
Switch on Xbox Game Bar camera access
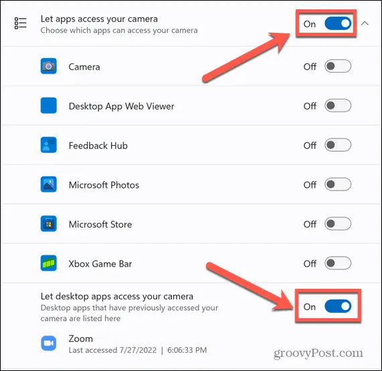click(338, 263)
